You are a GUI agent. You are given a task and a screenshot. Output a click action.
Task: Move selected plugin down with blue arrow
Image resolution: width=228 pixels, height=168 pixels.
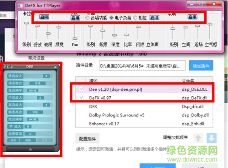coord(212,138)
